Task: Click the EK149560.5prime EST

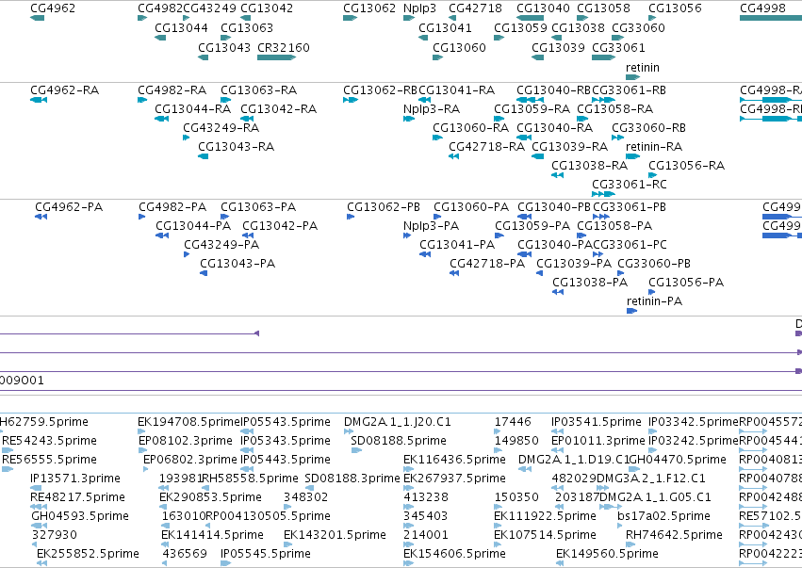Action: click(x=607, y=554)
